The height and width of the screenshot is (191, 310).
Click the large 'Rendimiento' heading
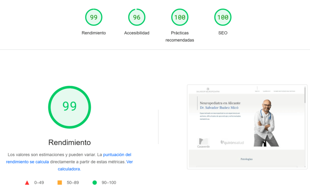point(70,142)
